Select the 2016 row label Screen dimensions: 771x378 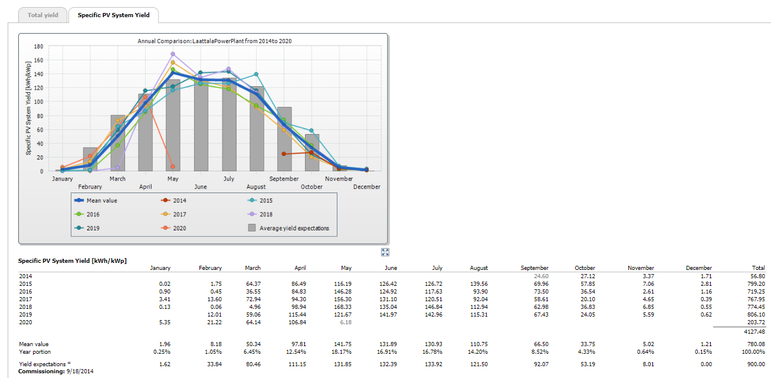(25, 291)
